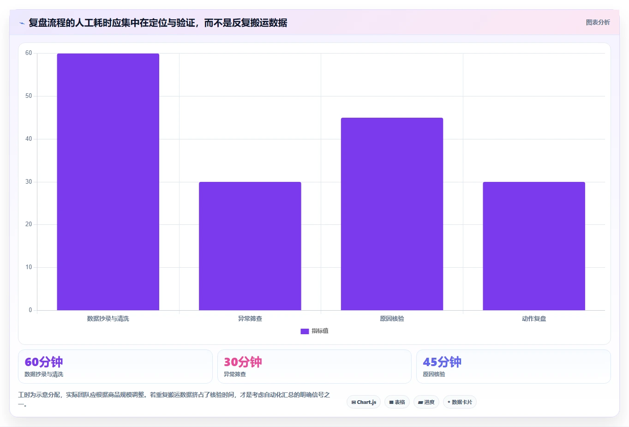Toggle the 指标值 legend swatch
This screenshot has width=629, height=427.
point(305,331)
